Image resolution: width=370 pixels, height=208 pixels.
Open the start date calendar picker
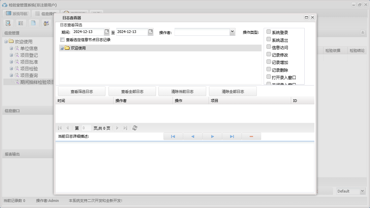pos(107,32)
